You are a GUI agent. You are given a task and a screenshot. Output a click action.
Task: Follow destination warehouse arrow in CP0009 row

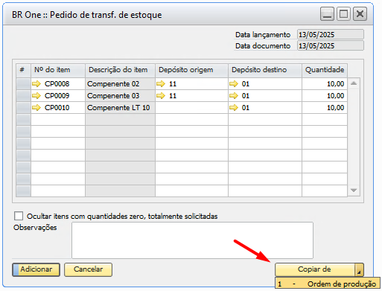[234, 96]
